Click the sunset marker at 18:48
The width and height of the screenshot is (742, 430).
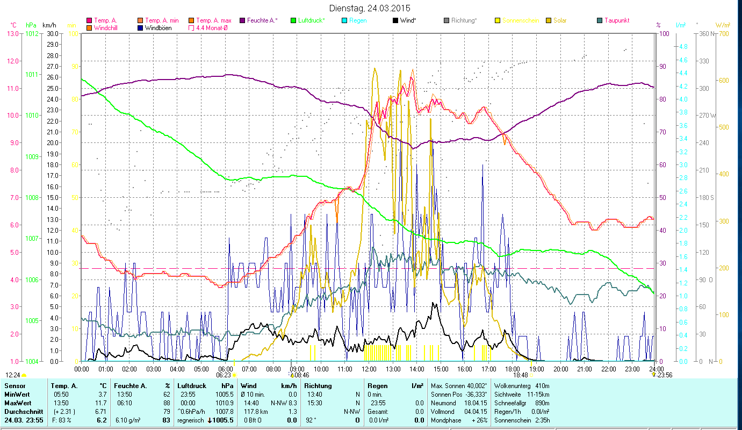530,375
